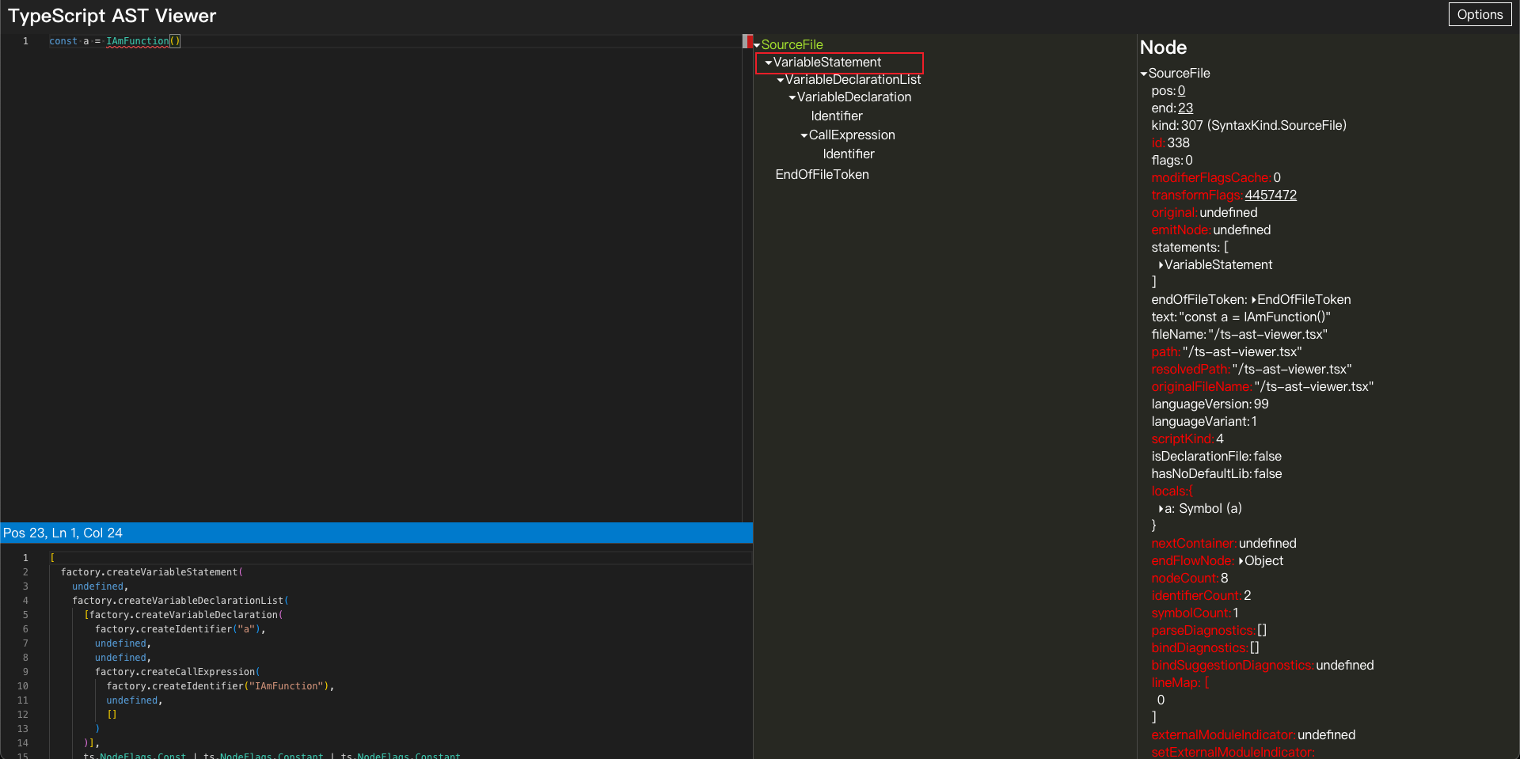
Task: Select the VariableStatement tree node
Action: [826, 63]
